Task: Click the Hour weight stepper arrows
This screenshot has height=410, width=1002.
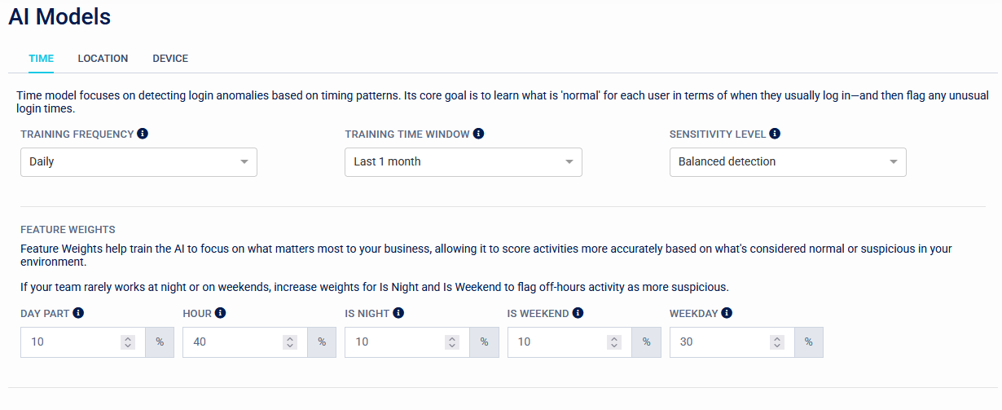Action: (290, 342)
